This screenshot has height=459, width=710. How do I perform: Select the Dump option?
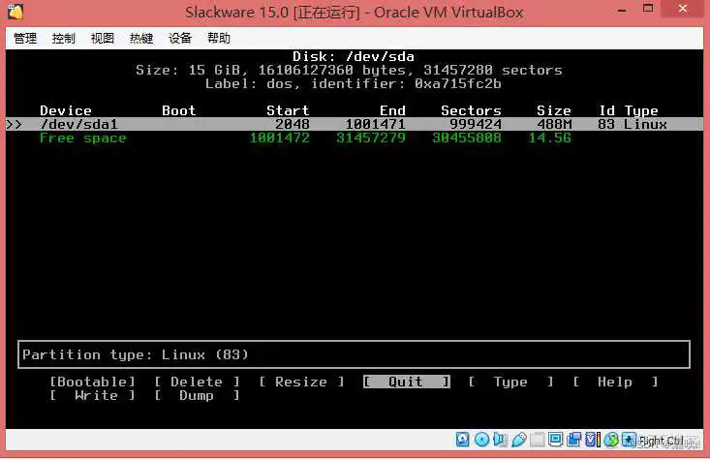coord(197,395)
